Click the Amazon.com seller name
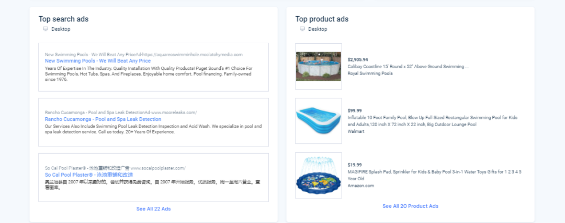565x223 pixels. click(x=360, y=185)
